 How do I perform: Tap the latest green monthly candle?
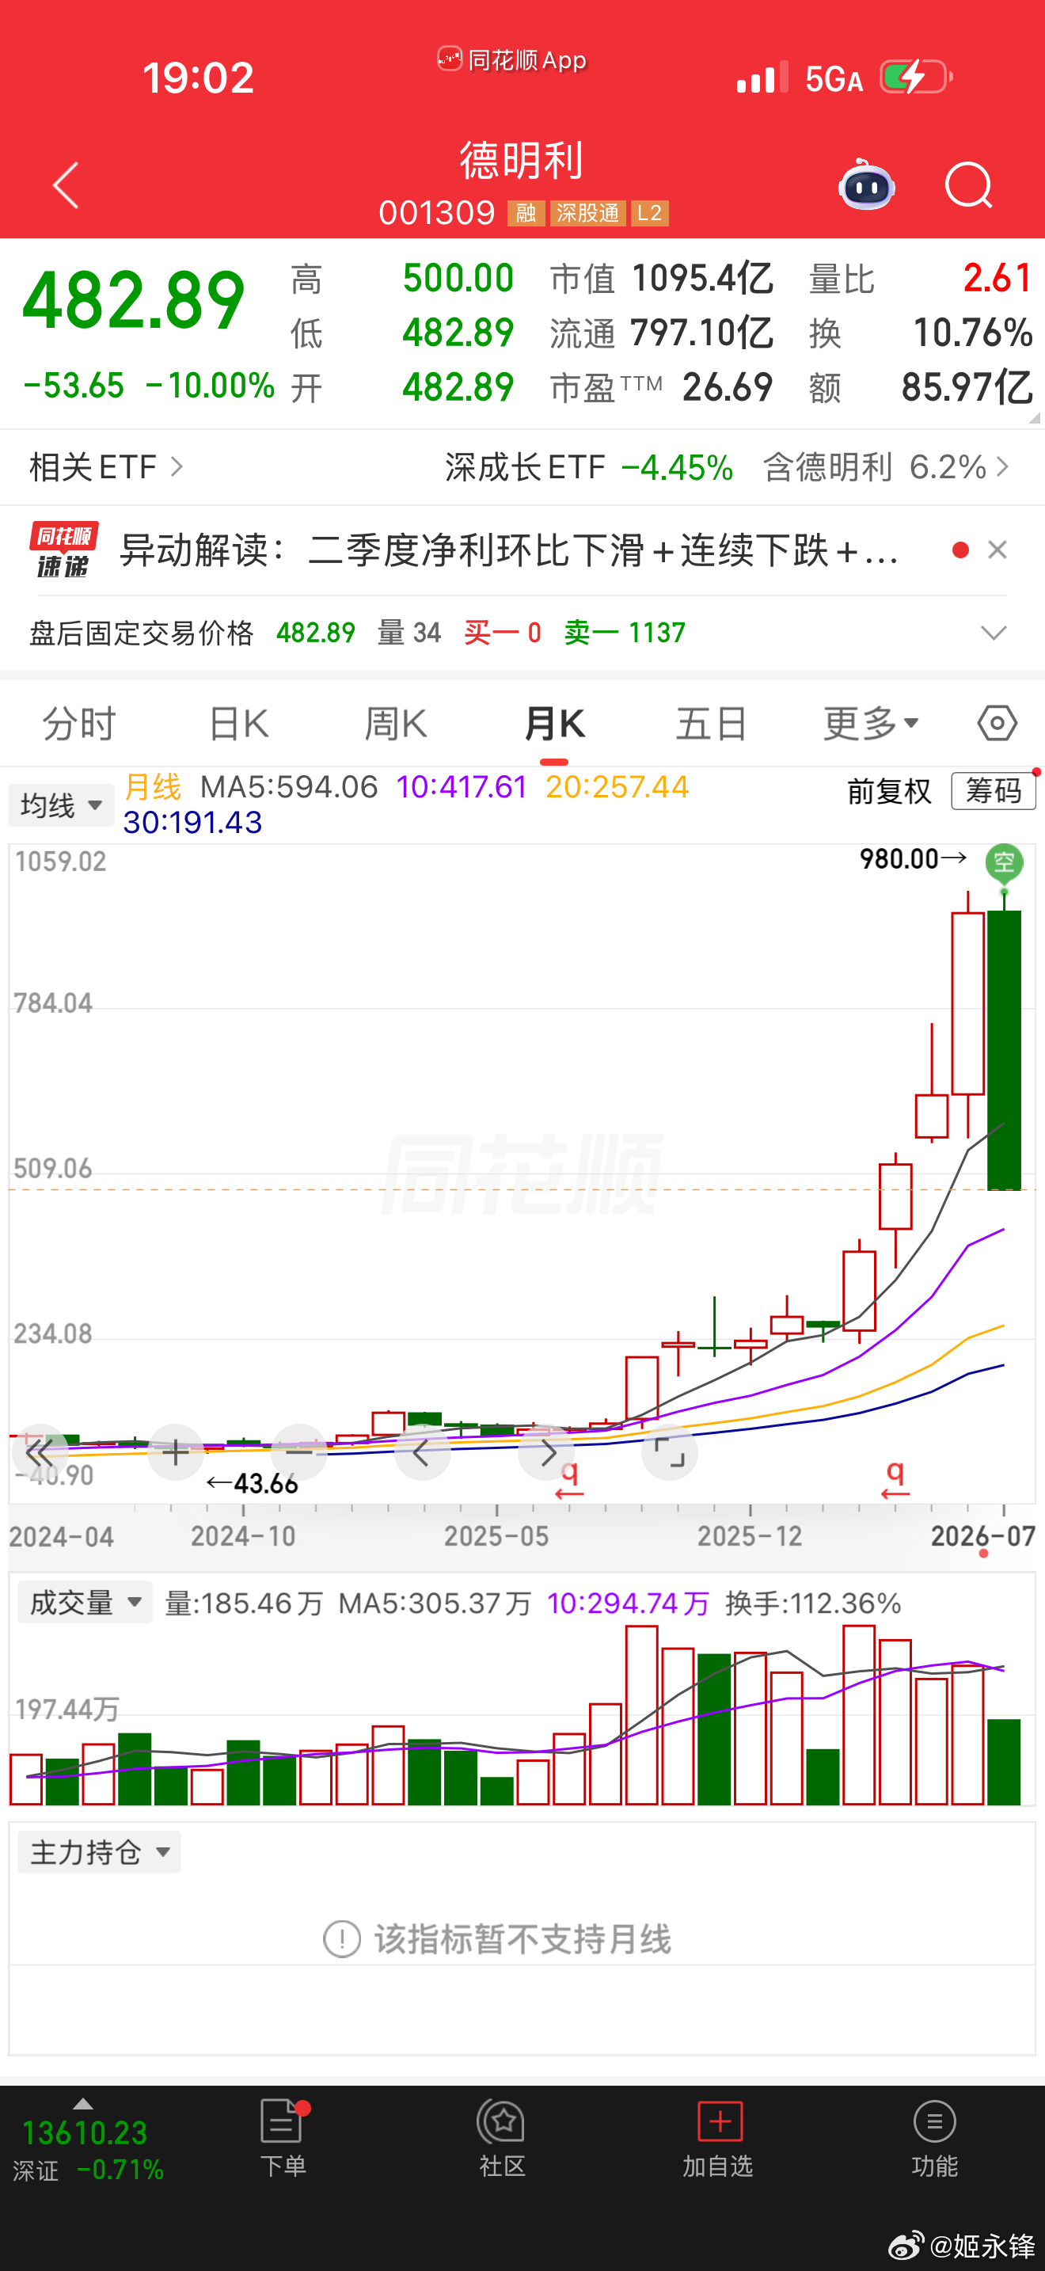pyautogui.click(x=1004, y=1049)
